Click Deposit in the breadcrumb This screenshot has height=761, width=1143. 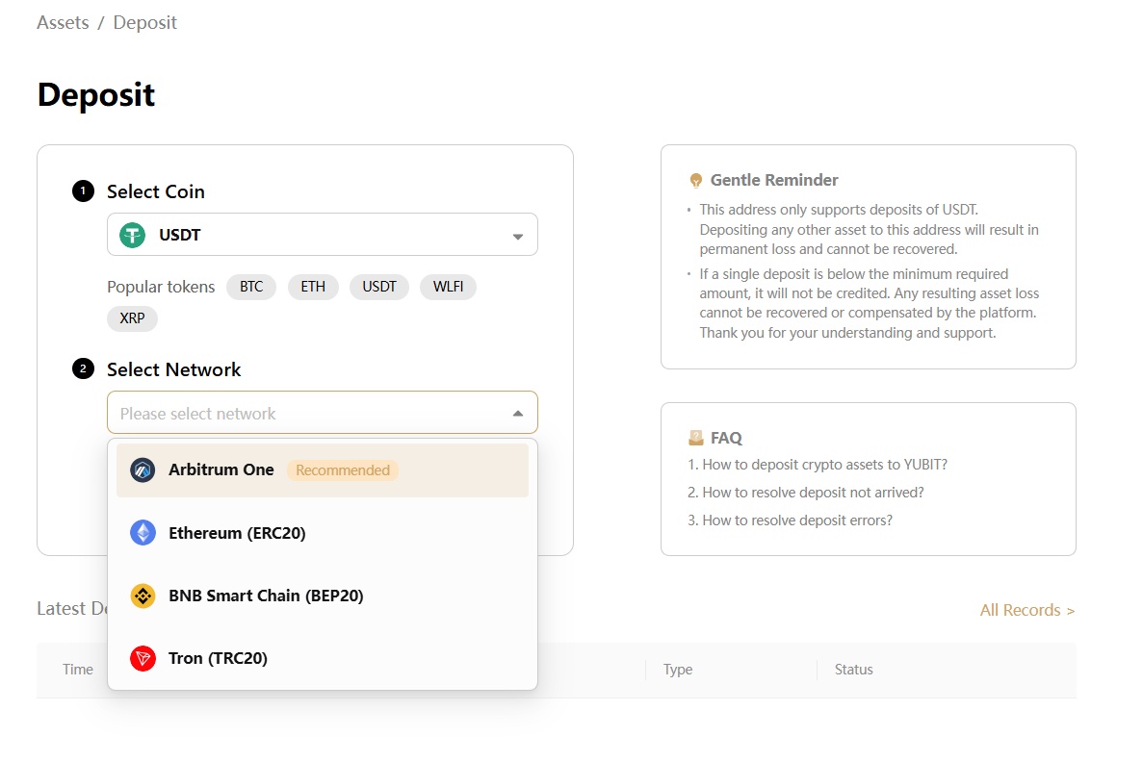pyautogui.click(x=145, y=22)
